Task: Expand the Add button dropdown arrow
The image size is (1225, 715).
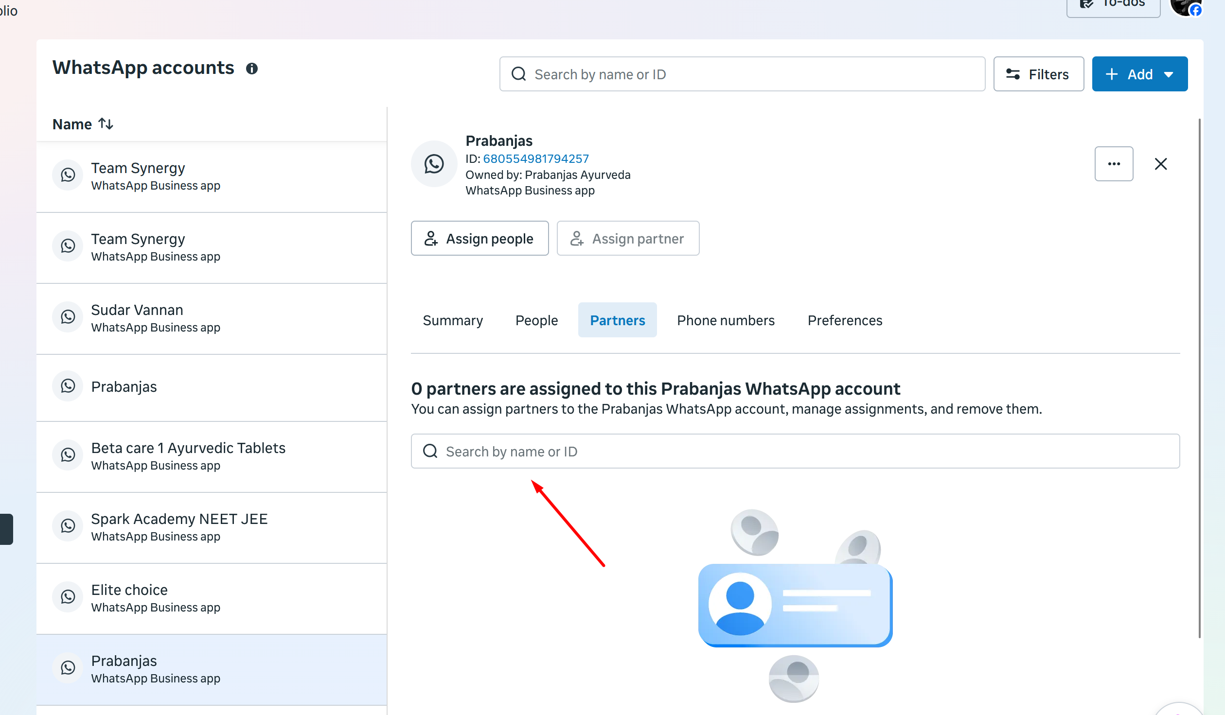Action: pyautogui.click(x=1169, y=74)
